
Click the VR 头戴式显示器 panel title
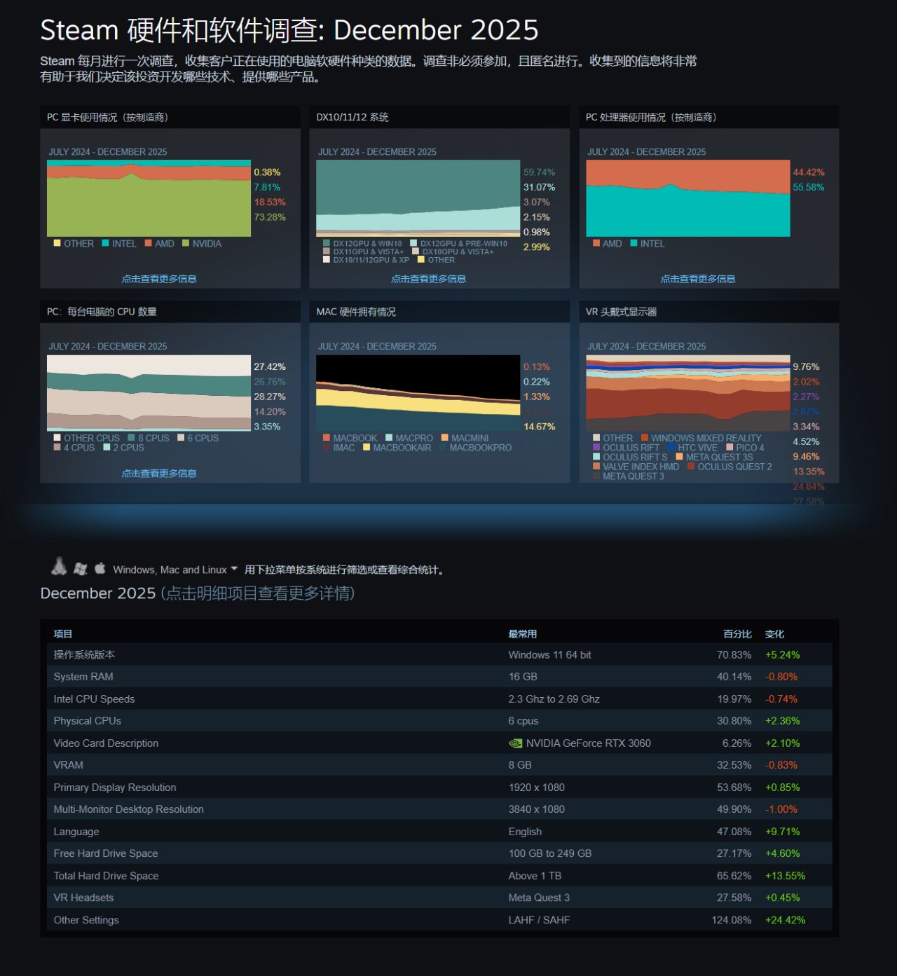[622, 312]
